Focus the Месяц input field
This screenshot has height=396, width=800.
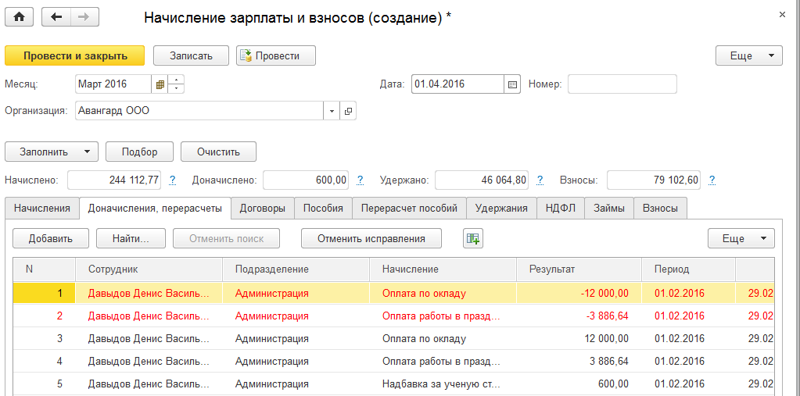point(113,84)
